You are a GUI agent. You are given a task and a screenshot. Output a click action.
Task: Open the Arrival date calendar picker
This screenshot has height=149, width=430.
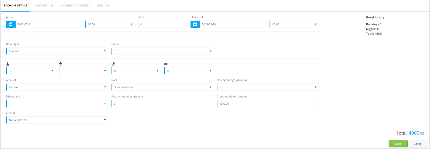[11, 24]
